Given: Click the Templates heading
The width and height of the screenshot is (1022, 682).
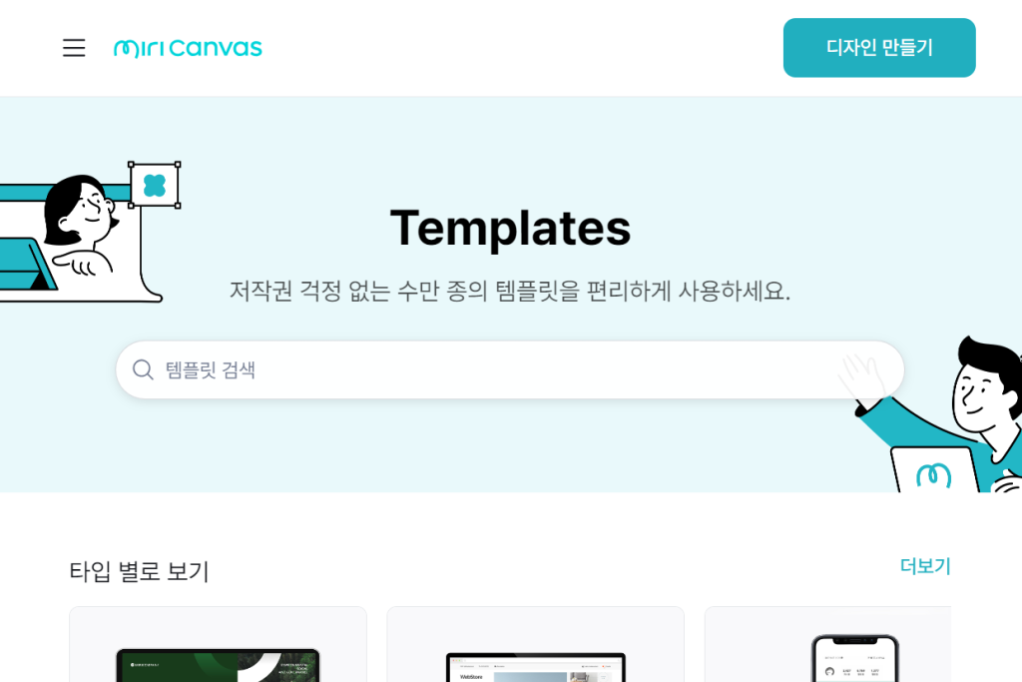Looking at the screenshot, I should click(510, 228).
